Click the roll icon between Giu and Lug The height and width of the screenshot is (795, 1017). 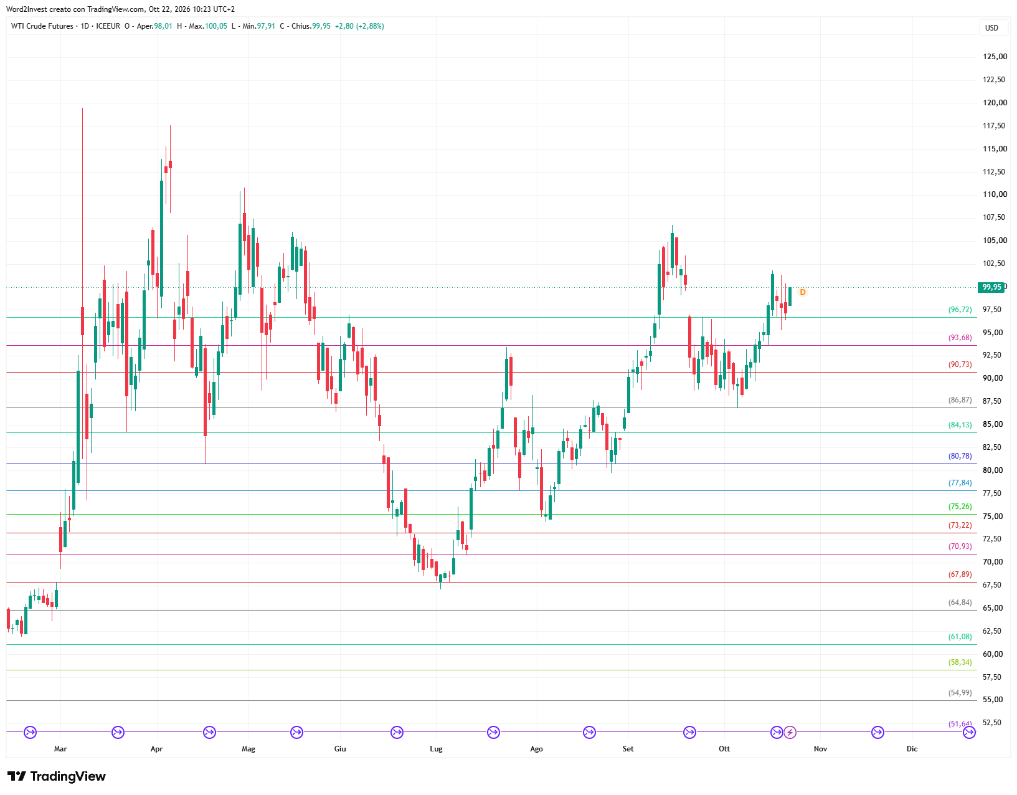[397, 732]
